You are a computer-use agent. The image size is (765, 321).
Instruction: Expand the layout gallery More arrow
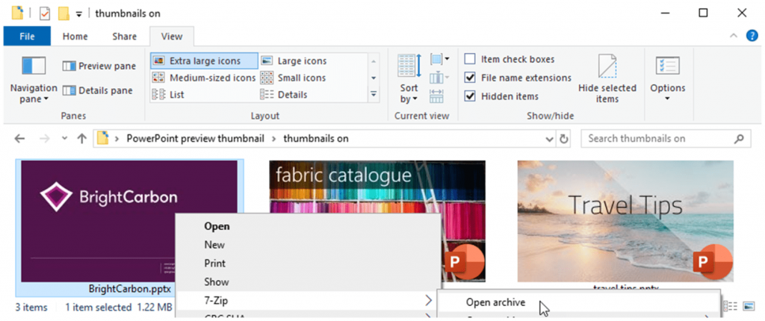(374, 94)
